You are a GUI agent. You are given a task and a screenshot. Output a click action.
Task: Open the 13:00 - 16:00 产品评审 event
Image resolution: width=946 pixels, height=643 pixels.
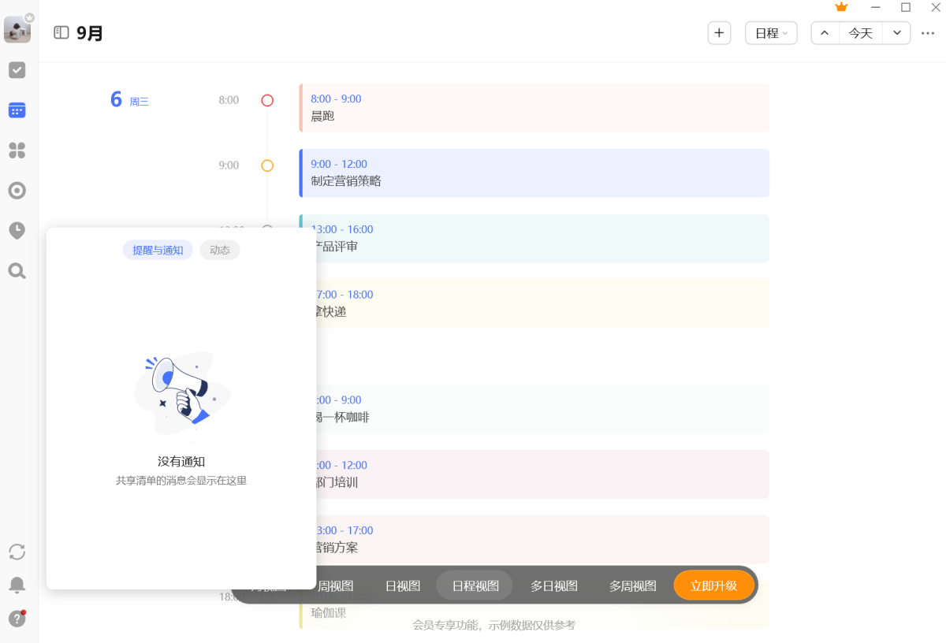pyautogui.click(x=534, y=238)
